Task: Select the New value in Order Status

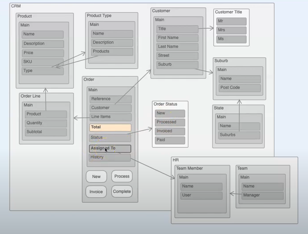Action: [x=170, y=114]
